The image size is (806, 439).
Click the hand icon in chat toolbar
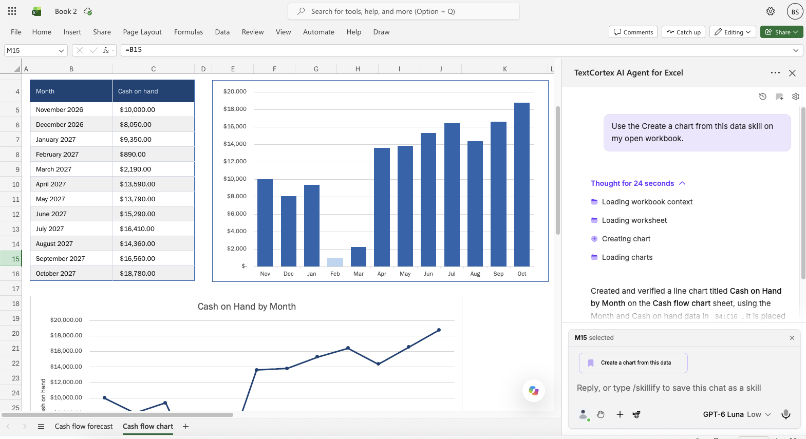pyautogui.click(x=601, y=414)
